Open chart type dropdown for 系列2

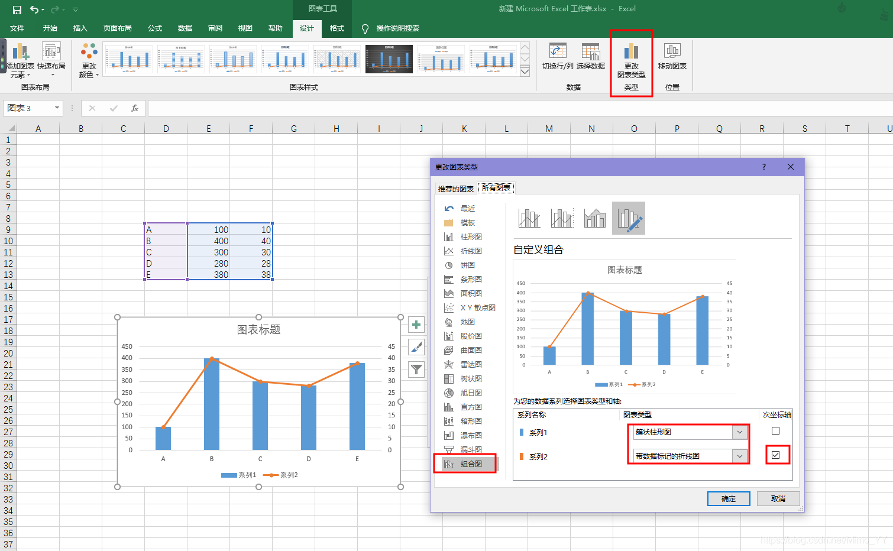tap(739, 456)
